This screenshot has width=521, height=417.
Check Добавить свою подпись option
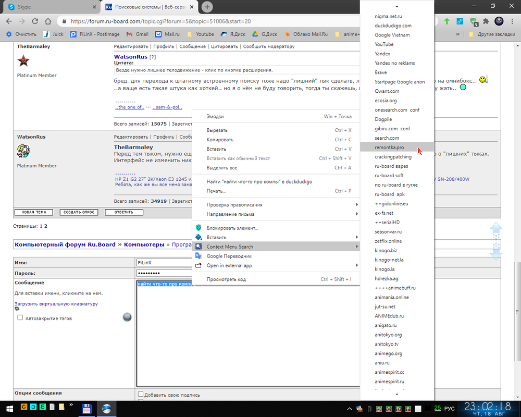[141, 394]
